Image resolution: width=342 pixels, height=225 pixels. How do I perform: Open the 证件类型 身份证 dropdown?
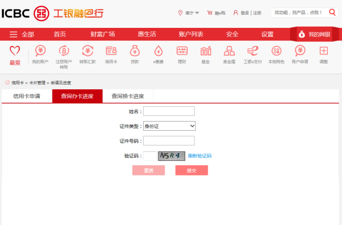coord(169,126)
